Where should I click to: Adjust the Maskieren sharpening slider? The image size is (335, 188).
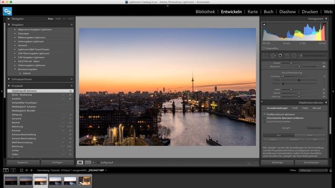click(299, 67)
